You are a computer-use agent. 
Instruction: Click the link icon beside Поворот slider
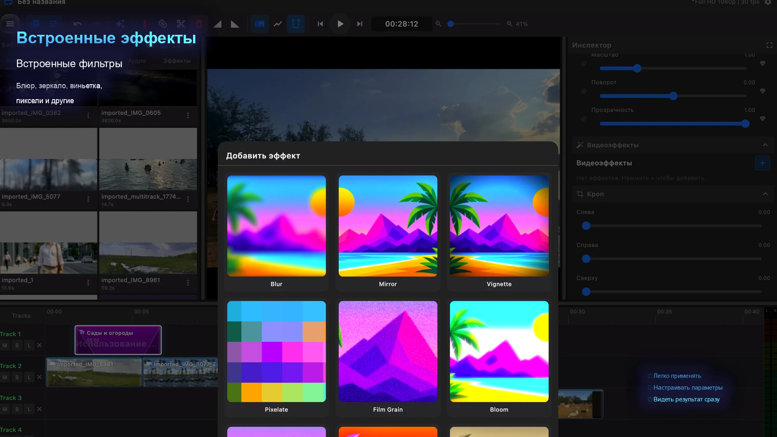584,91
